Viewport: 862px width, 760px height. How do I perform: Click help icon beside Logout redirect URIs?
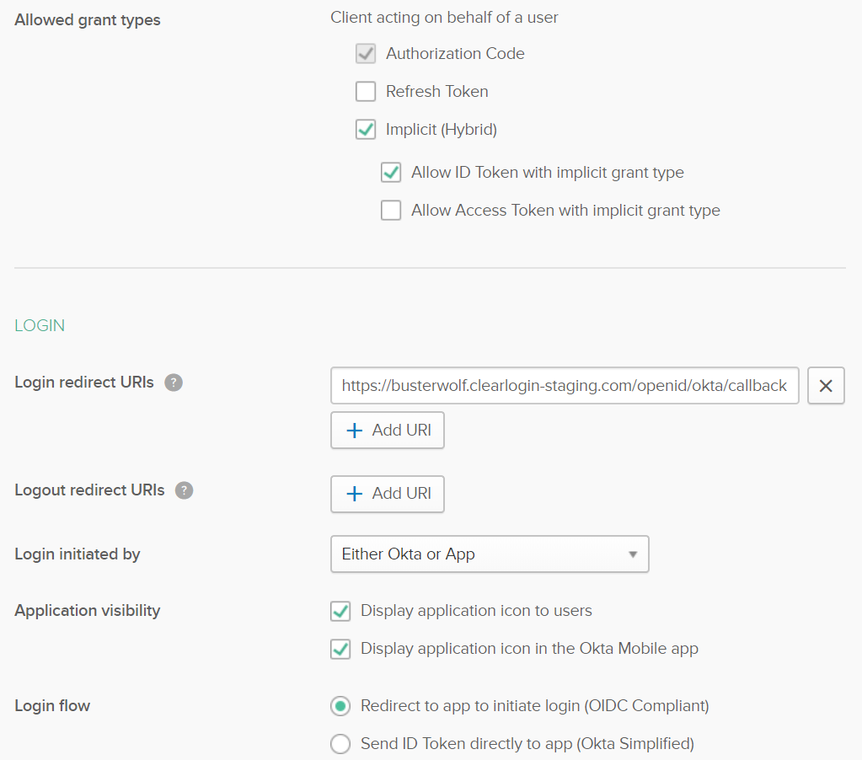(184, 490)
